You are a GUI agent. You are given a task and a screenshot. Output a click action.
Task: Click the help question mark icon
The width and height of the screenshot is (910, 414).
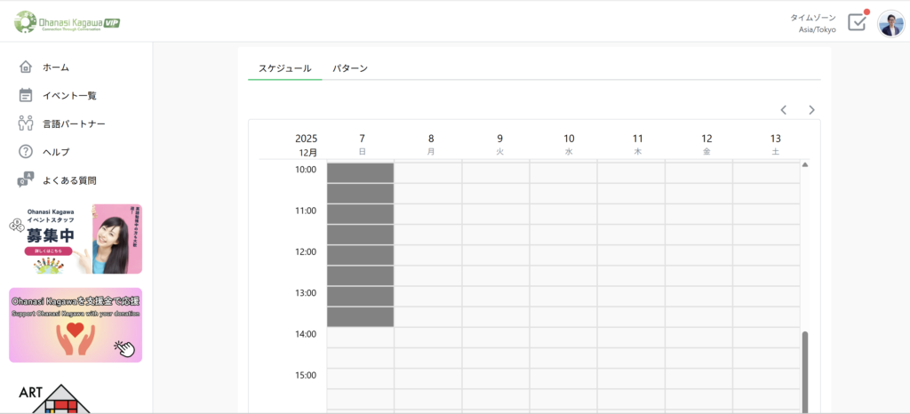(26, 152)
